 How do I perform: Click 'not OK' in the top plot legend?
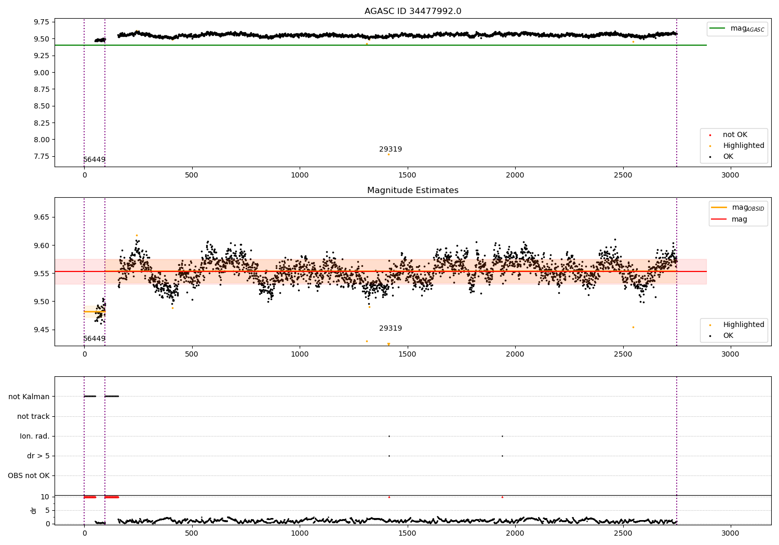tap(734, 135)
